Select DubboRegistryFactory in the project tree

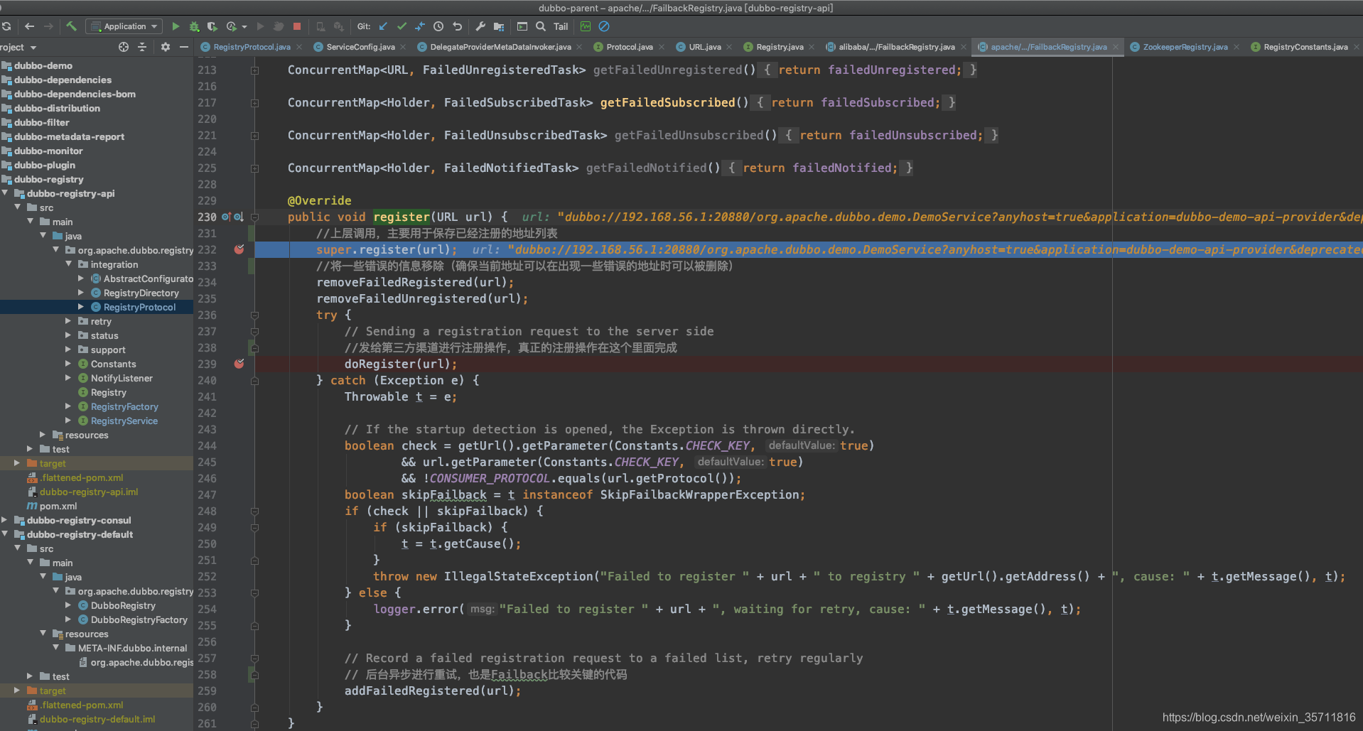139,619
